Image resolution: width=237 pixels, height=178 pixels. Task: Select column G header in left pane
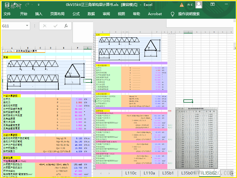(87, 48)
